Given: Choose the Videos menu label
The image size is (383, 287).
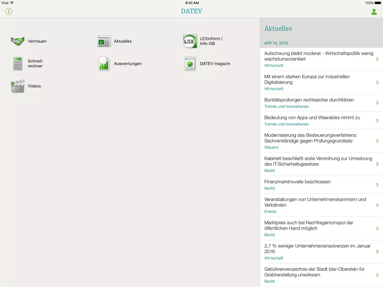Looking at the screenshot, I should click(x=34, y=86).
